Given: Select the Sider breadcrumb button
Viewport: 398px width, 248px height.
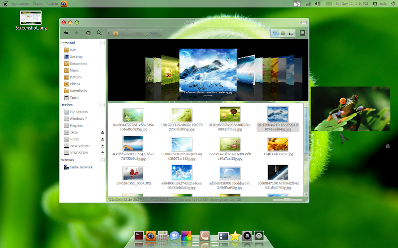Looking at the screenshot, I should point(154,33).
